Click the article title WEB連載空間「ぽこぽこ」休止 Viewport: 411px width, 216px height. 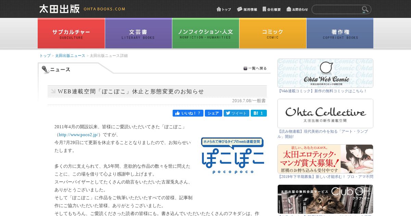coord(131,91)
